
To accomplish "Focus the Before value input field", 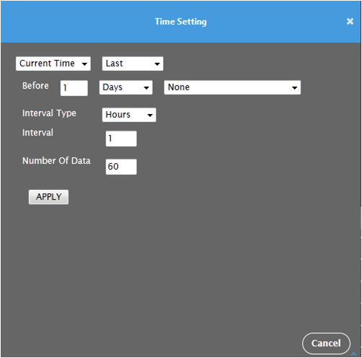I will click(x=74, y=88).
